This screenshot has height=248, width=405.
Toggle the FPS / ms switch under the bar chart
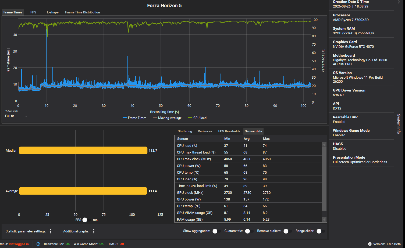pos(87,220)
